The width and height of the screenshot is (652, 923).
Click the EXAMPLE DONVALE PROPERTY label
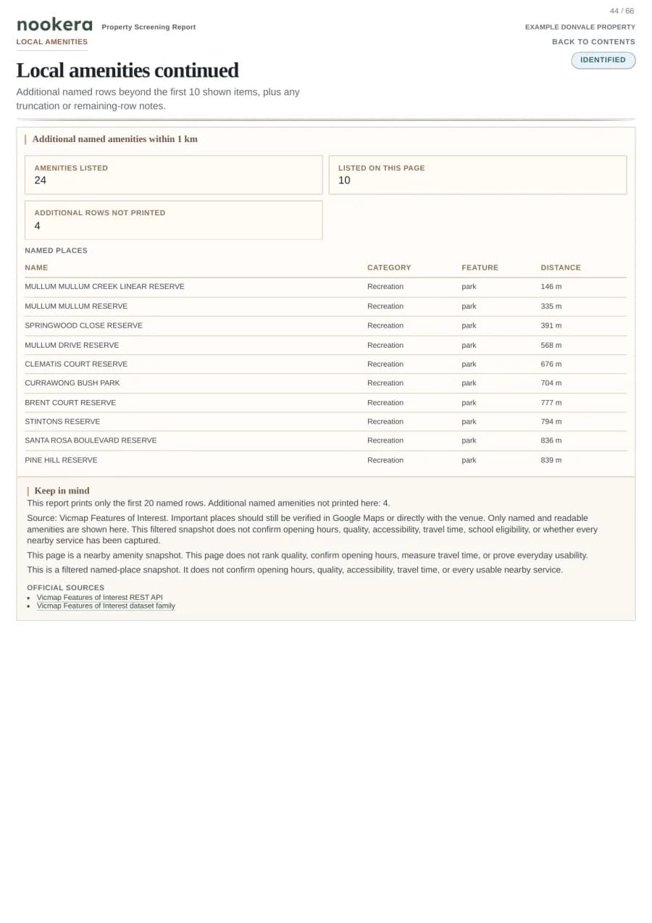click(580, 28)
